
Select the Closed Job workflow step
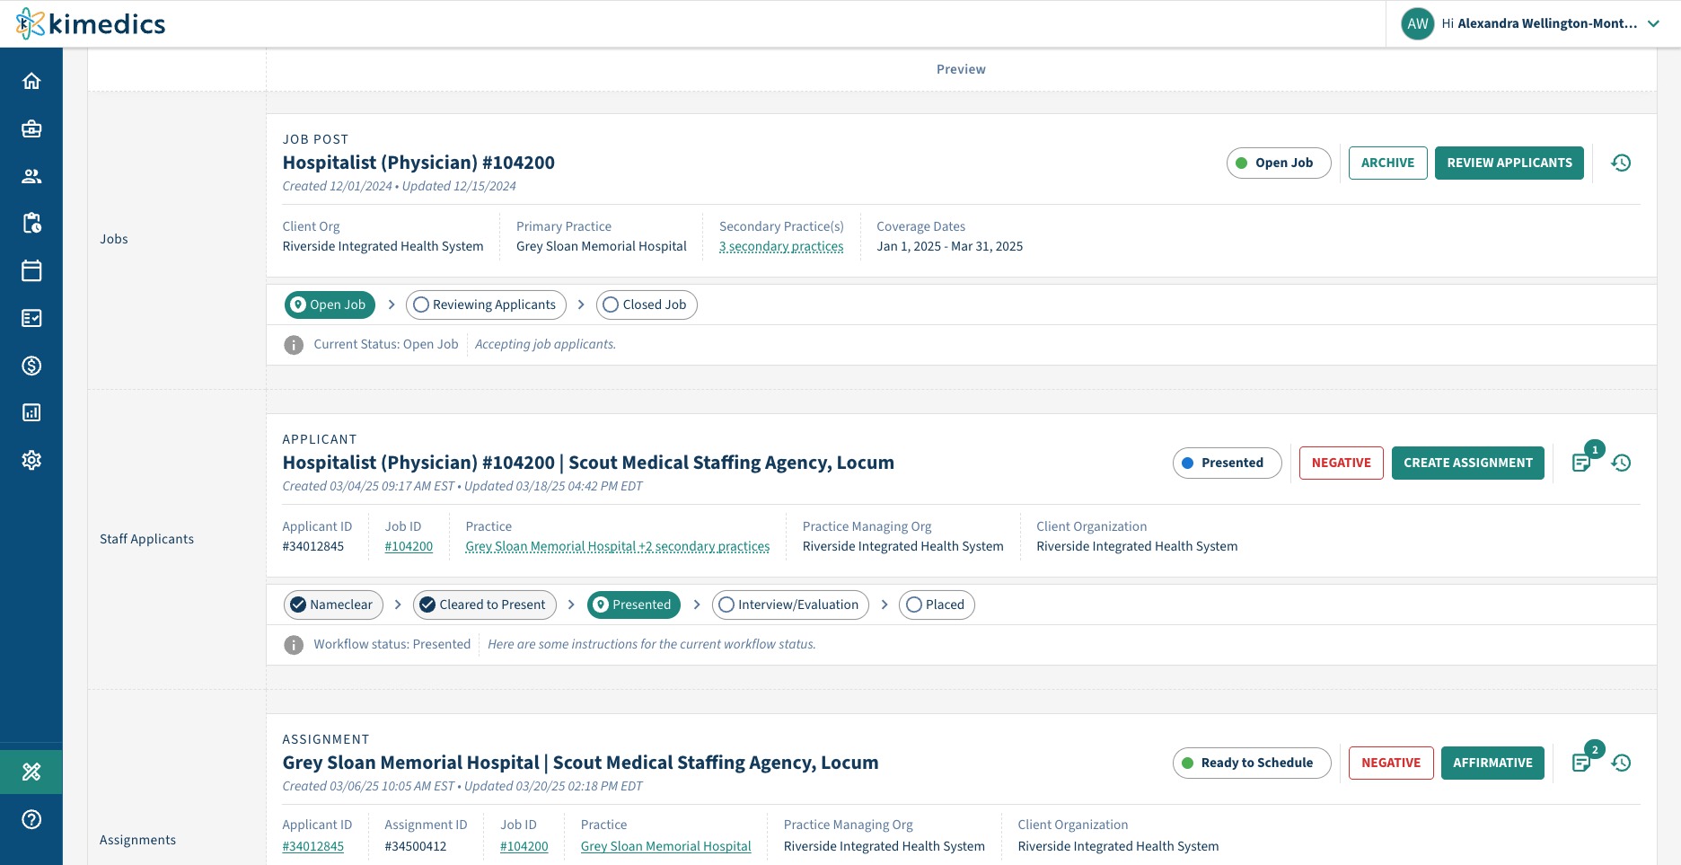pos(647,305)
